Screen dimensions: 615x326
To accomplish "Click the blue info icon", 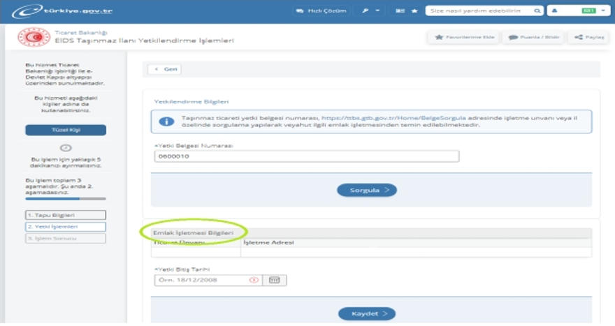I will pos(166,121).
